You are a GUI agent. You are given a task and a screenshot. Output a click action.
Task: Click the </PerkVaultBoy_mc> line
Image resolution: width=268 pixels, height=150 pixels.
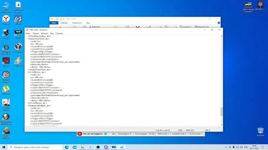point(39,36)
